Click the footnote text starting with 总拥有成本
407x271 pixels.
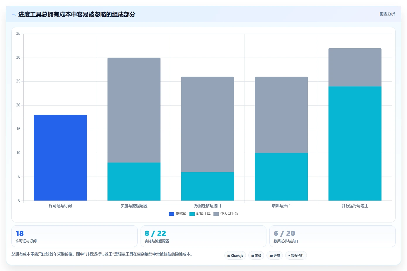point(102,254)
